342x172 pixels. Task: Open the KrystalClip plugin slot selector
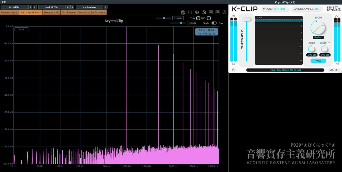pos(14,7)
